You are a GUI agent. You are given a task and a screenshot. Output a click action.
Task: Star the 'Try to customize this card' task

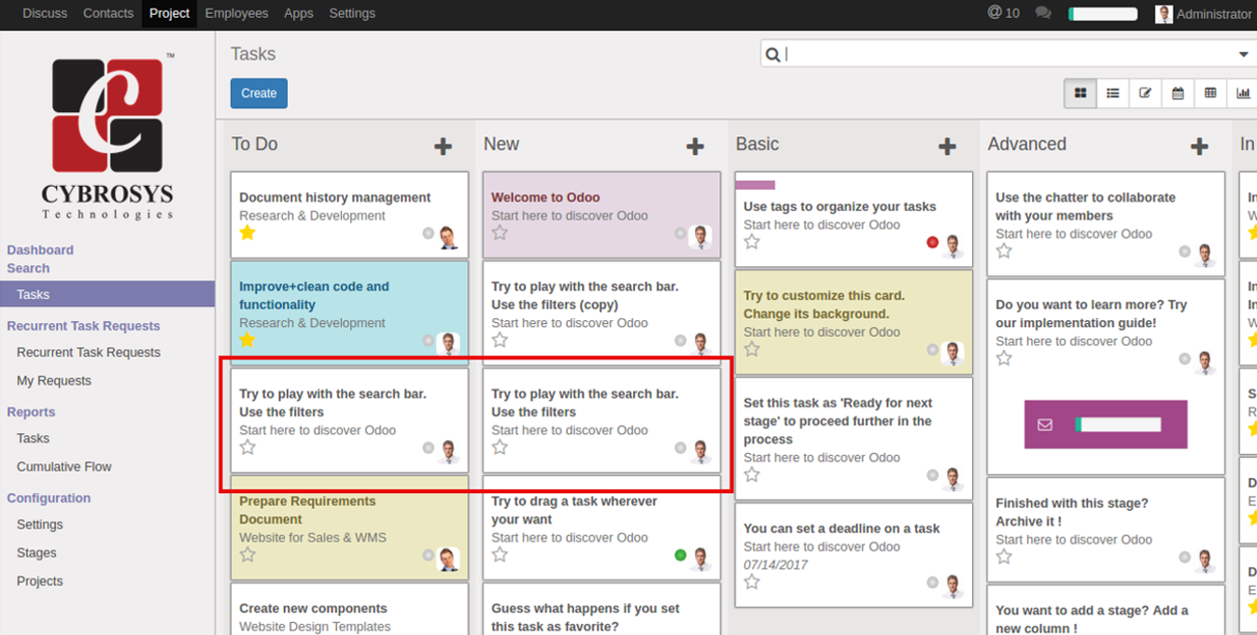[x=752, y=349]
